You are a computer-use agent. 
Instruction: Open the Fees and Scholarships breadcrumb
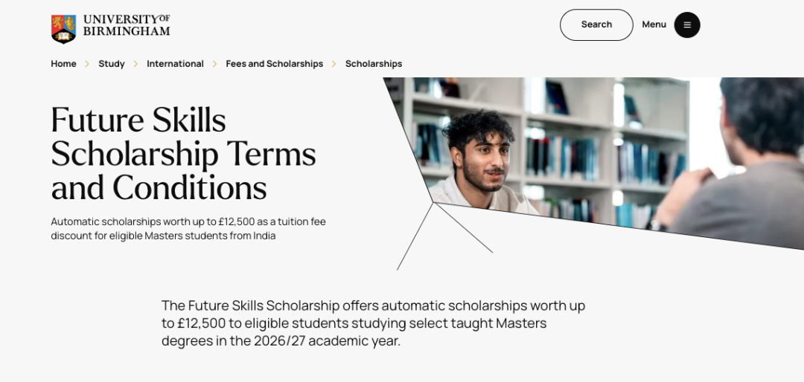[x=274, y=64]
